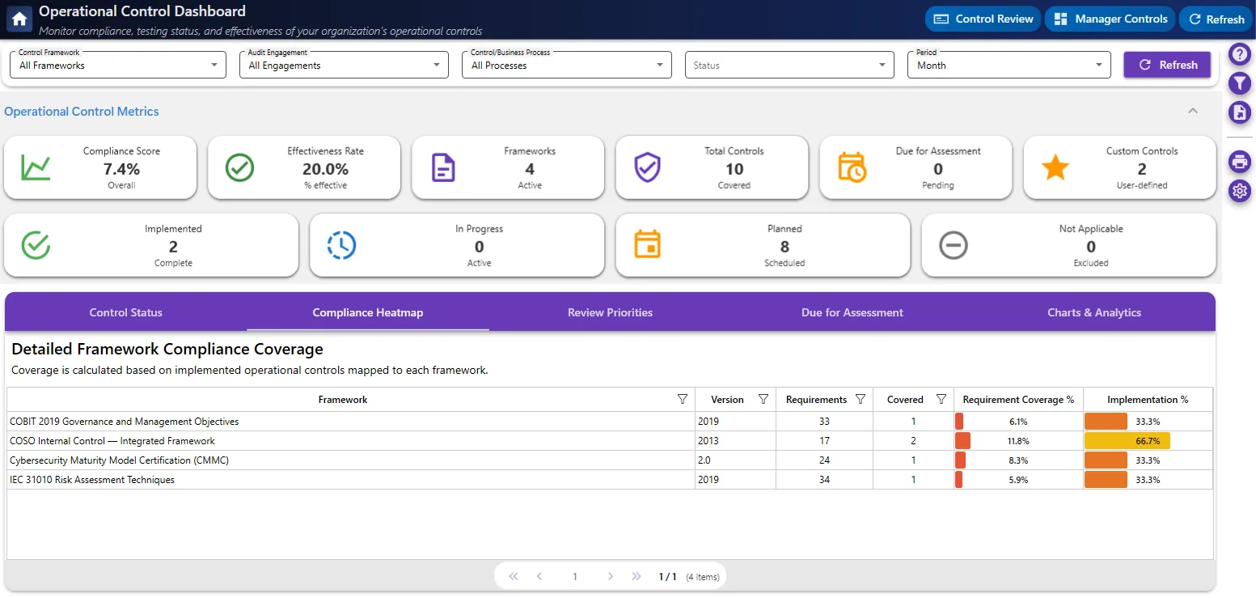Go to the previous page arrow
Image resolution: width=1256 pixels, height=598 pixels.
[x=539, y=576]
